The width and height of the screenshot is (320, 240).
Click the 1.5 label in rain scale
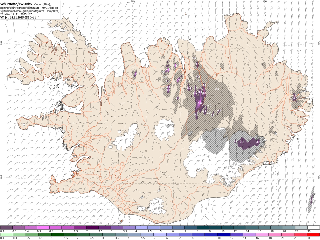click(x=66, y=238)
